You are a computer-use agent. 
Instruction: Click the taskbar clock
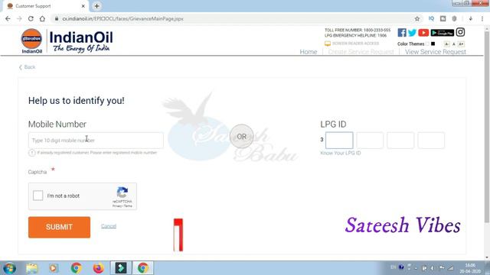(x=470, y=268)
